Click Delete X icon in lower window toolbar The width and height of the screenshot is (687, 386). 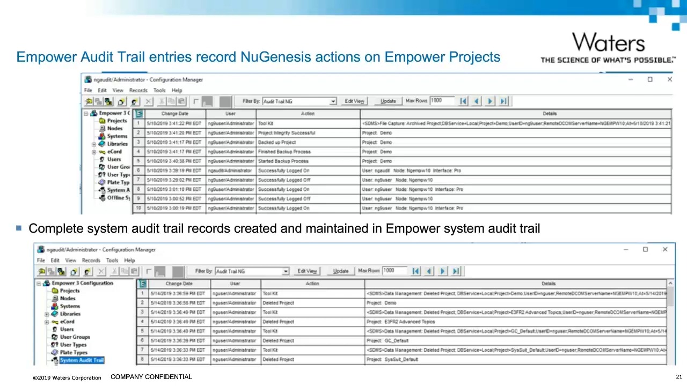[x=101, y=271]
